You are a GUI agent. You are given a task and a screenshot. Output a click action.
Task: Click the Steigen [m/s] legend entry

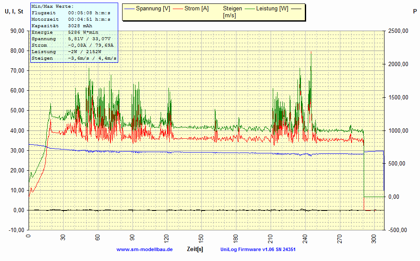click(232, 12)
